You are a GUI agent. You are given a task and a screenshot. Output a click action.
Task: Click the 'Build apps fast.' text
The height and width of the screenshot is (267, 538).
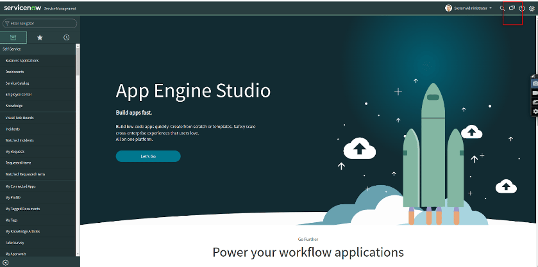point(134,113)
